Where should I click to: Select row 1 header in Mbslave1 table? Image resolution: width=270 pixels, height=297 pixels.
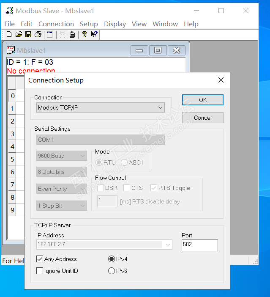point(12,108)
